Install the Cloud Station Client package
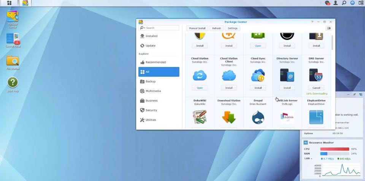 [229, 88]
